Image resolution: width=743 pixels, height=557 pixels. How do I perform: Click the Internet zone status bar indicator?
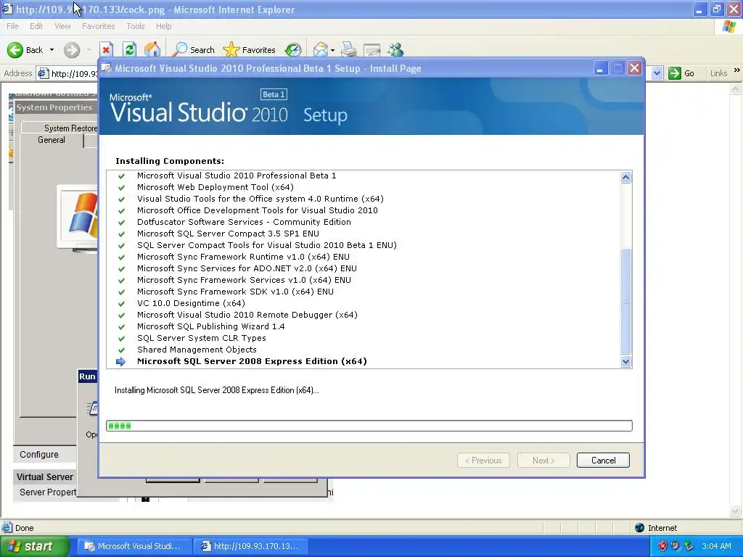click(656, 528)
